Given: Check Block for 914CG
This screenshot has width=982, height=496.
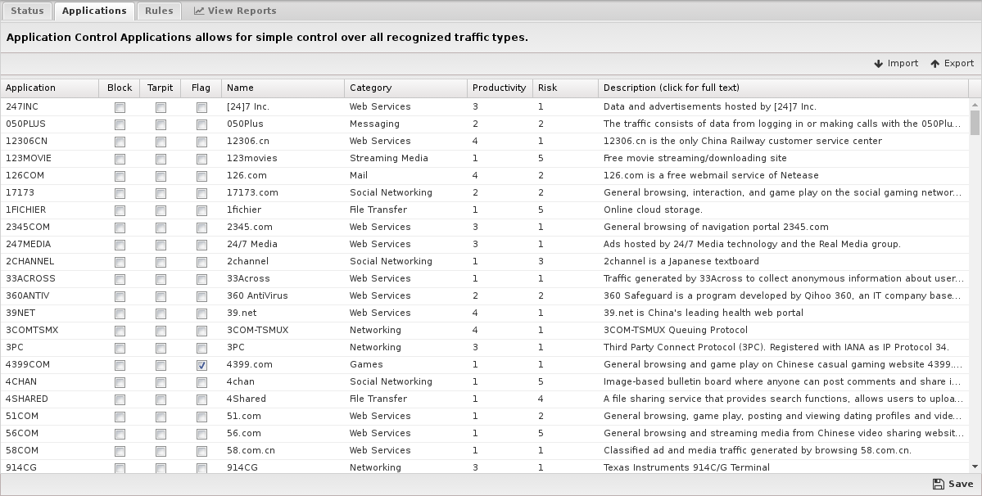Looking at the screenshot, I should click(x=120, y=468).
